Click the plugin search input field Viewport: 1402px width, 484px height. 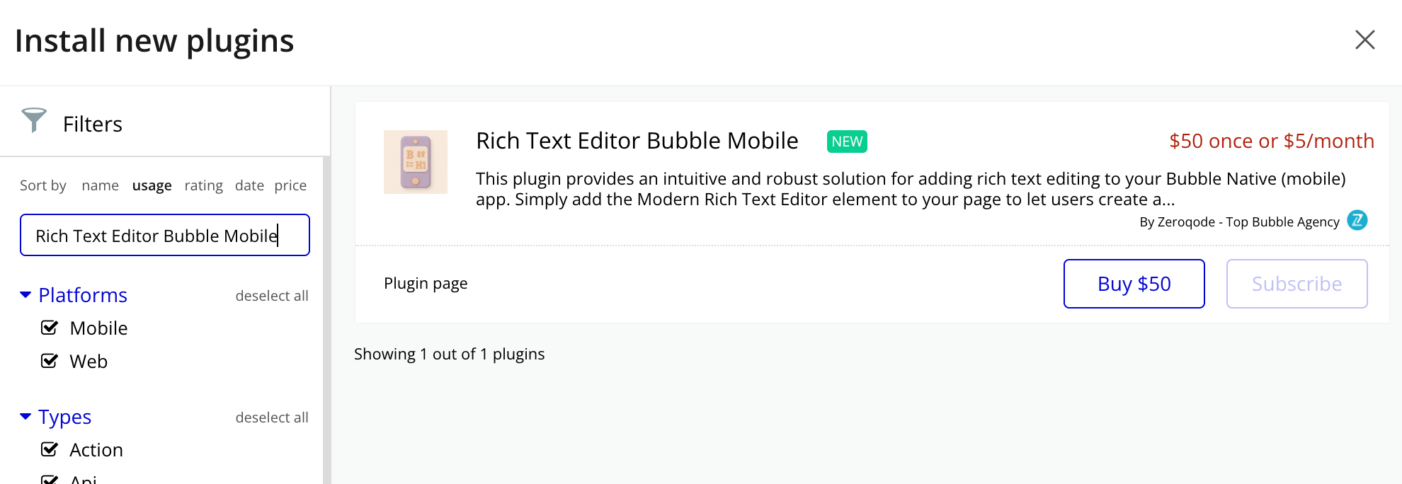click(164, 235)
